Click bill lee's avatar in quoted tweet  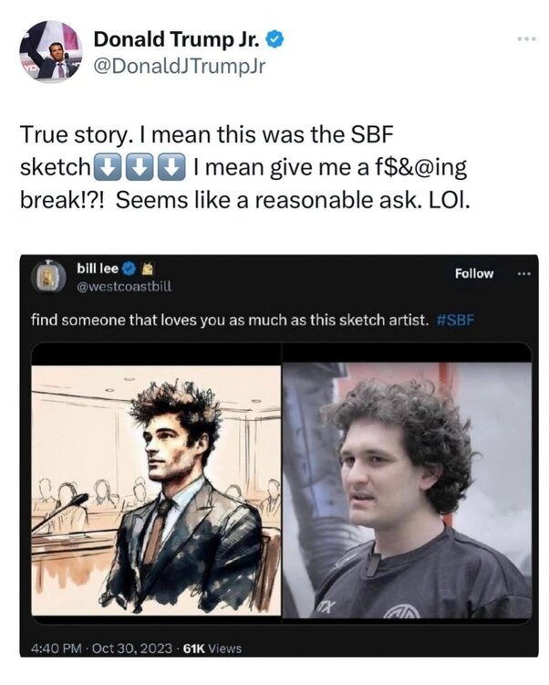point(48,277)
